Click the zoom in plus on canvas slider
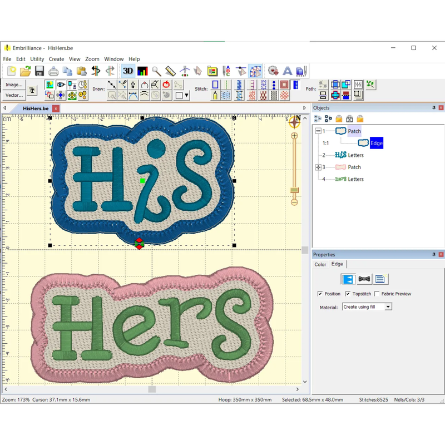 pos(294,136)
